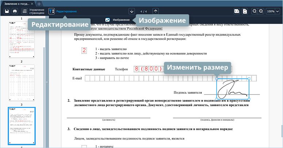Click the signature image in selection frame
Screen dimensions: 283x148
tap(233, 89)
